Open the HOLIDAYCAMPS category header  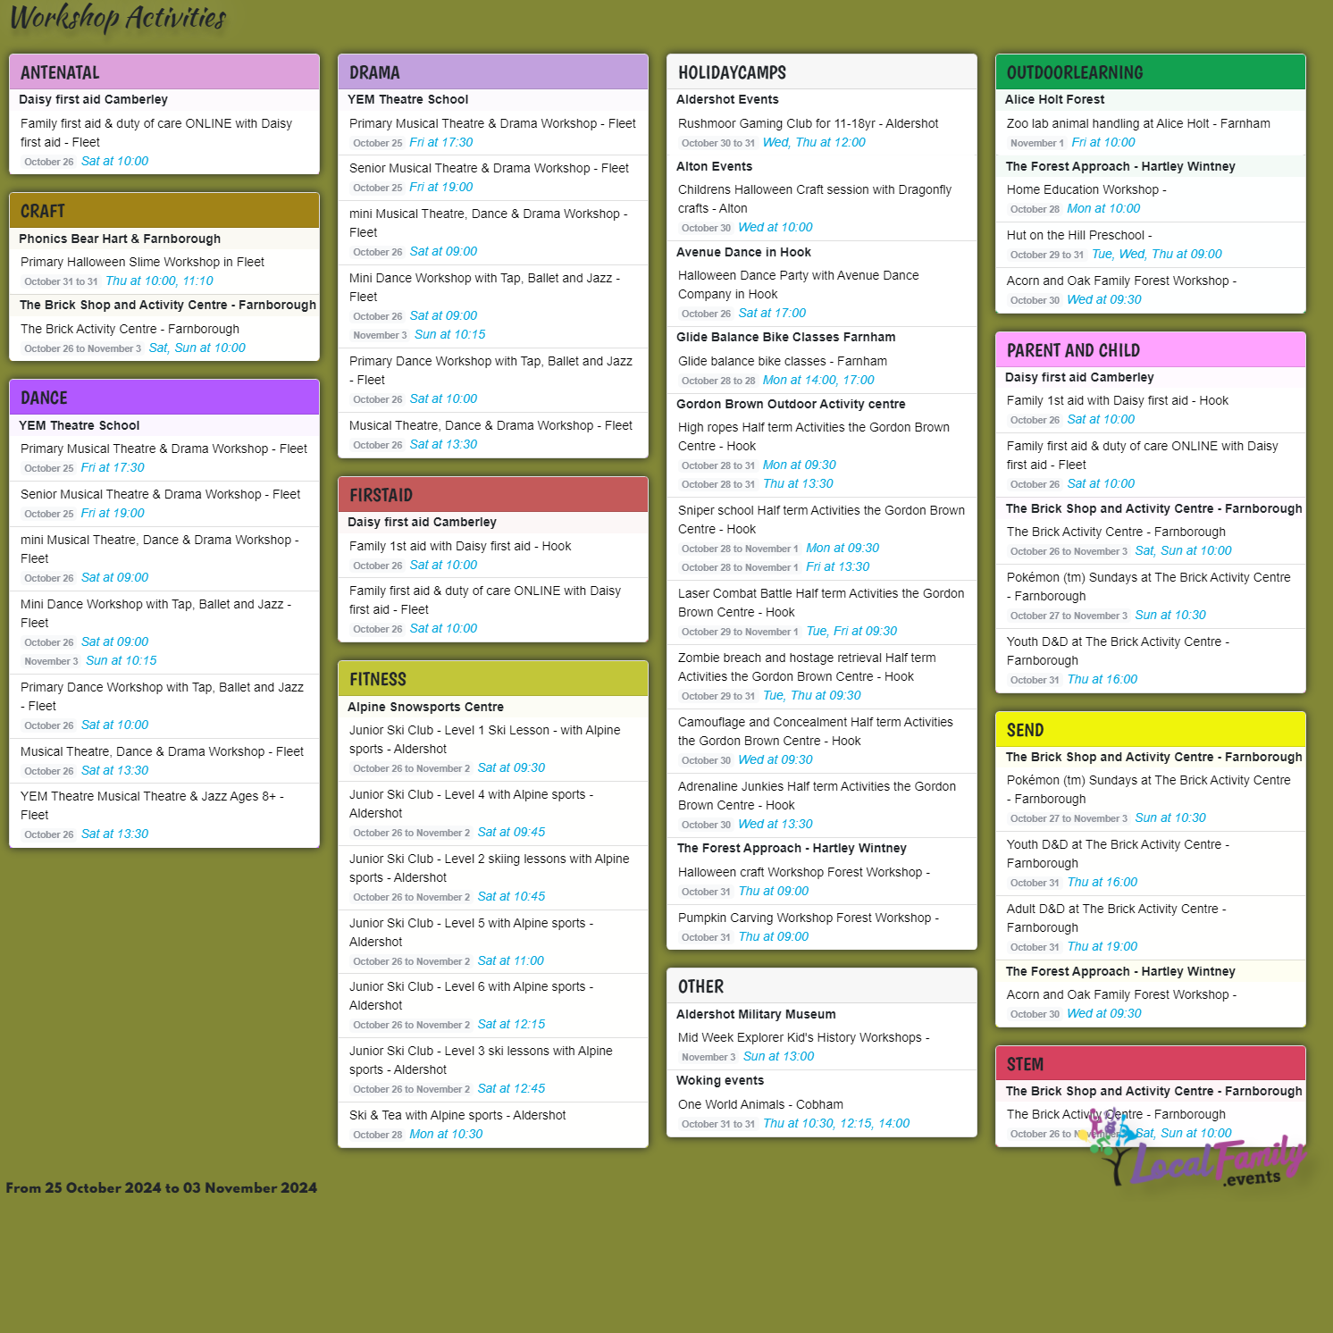pos(822,72)
